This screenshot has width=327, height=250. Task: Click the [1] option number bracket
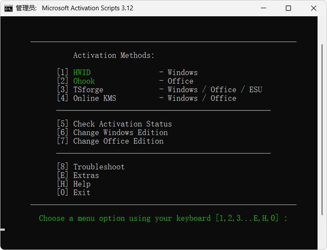pyautogui.click(x=62, y=72)
